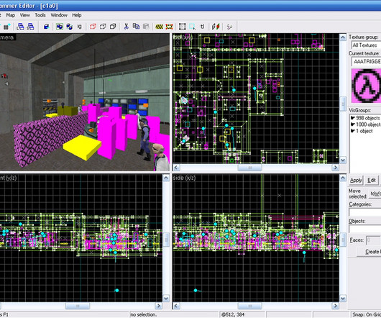Click side view scrollbar left arrow

(176, 306)
